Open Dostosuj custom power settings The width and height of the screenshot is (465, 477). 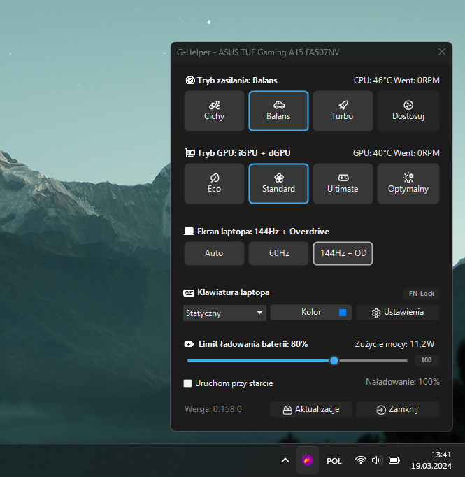408,111
